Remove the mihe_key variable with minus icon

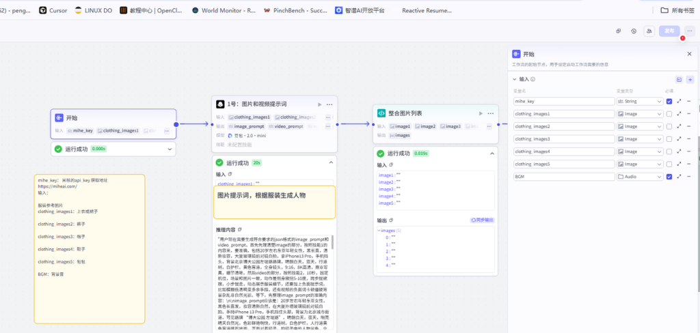[x=689, y=101]
